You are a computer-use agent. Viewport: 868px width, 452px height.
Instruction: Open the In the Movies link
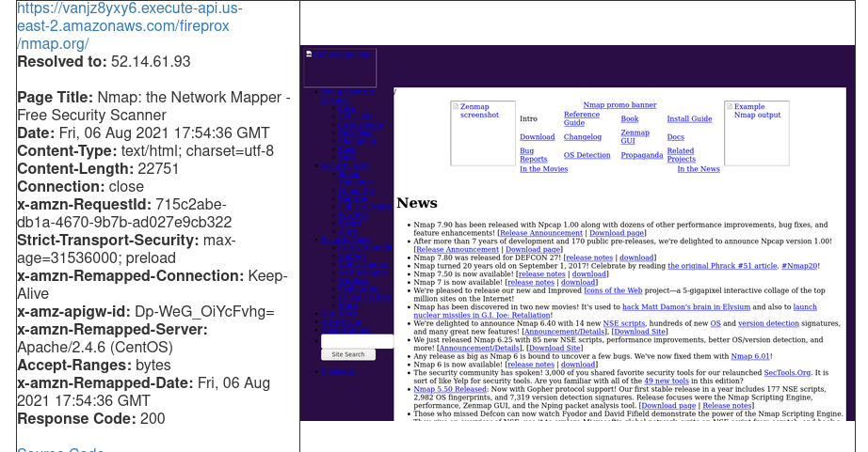point(543,169)
